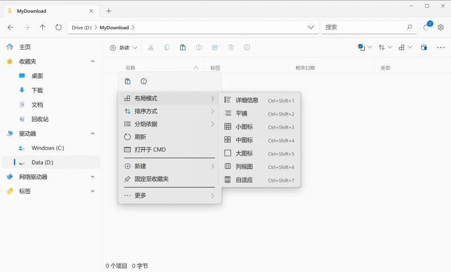Choose 打开于 CMD from the context menu
451x272 pixels.
coord(170,150)
